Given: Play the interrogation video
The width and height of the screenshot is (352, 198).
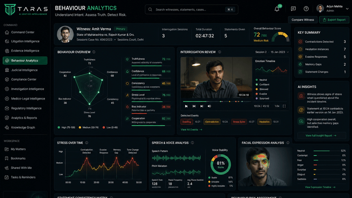Looking at the screenshot, I should pyautogui.click(x=186, y=106).
